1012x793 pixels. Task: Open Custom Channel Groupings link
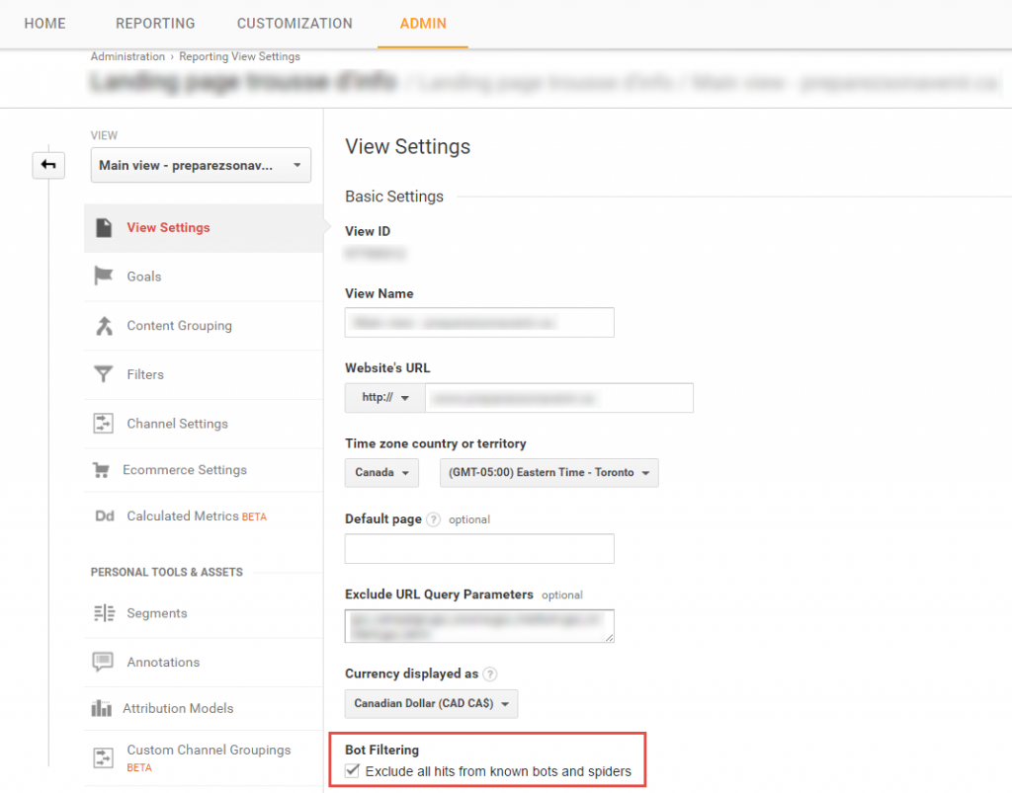(x=209, y=751)
